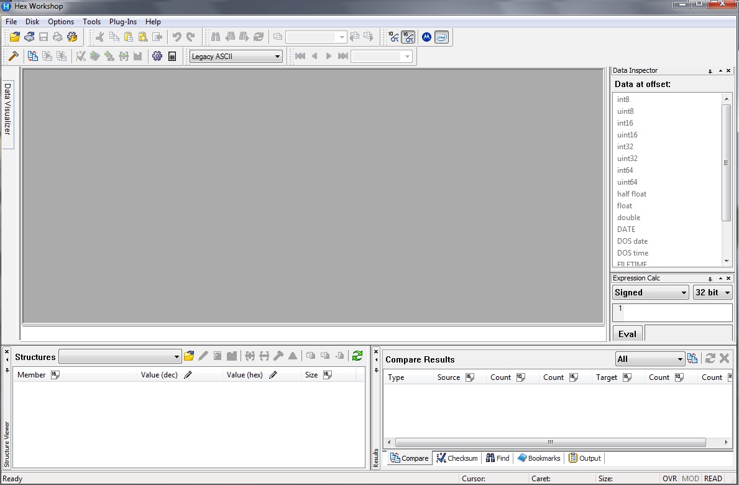Click the Compare Results horizontal scrollbar
This screenshot has width=739, height=485.
click(550, 443)
